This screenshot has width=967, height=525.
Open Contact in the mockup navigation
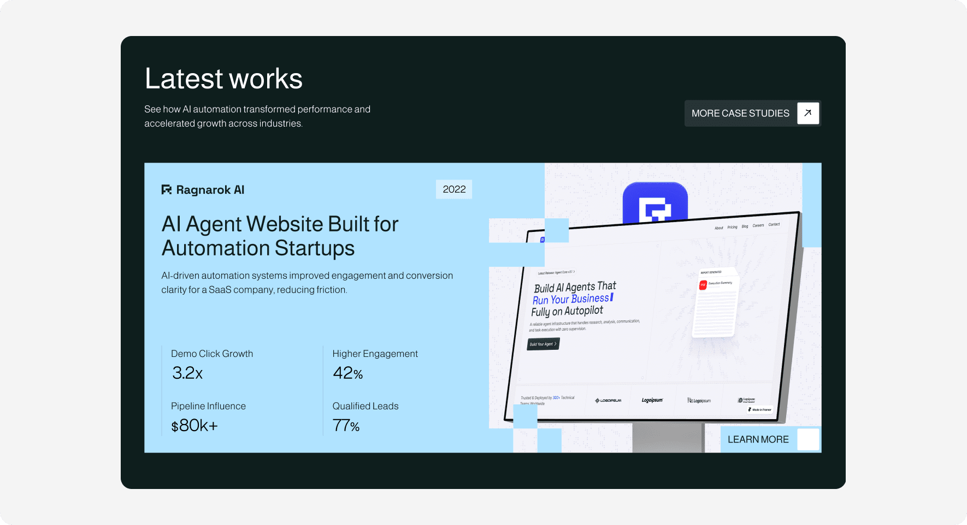coord(774,224)
